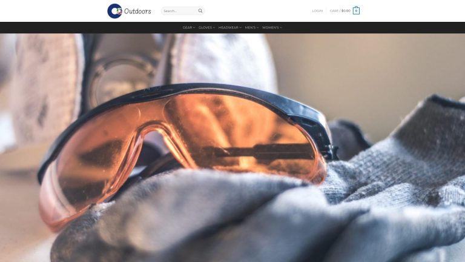Expand the chevron beside GEAR
The image size is (465, 262).
[194, 27]
